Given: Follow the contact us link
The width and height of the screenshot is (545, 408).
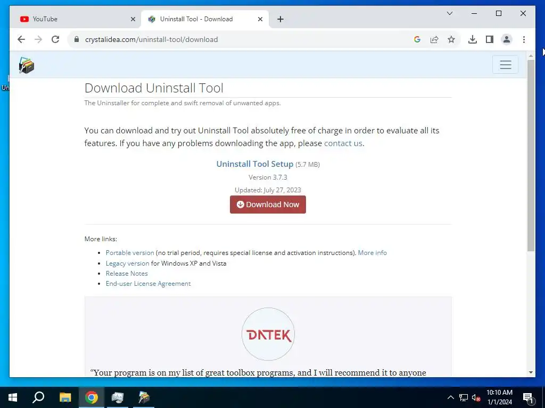Looking at the screenshot, I should tap(343, 143).
